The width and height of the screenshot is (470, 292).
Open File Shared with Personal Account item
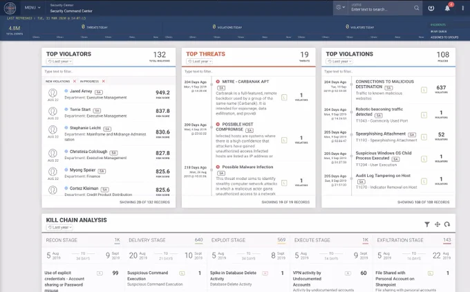pos(395,278)
